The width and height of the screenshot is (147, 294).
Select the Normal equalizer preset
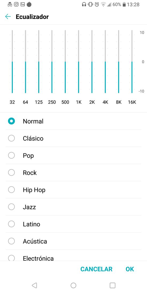[x=73, y=121]
